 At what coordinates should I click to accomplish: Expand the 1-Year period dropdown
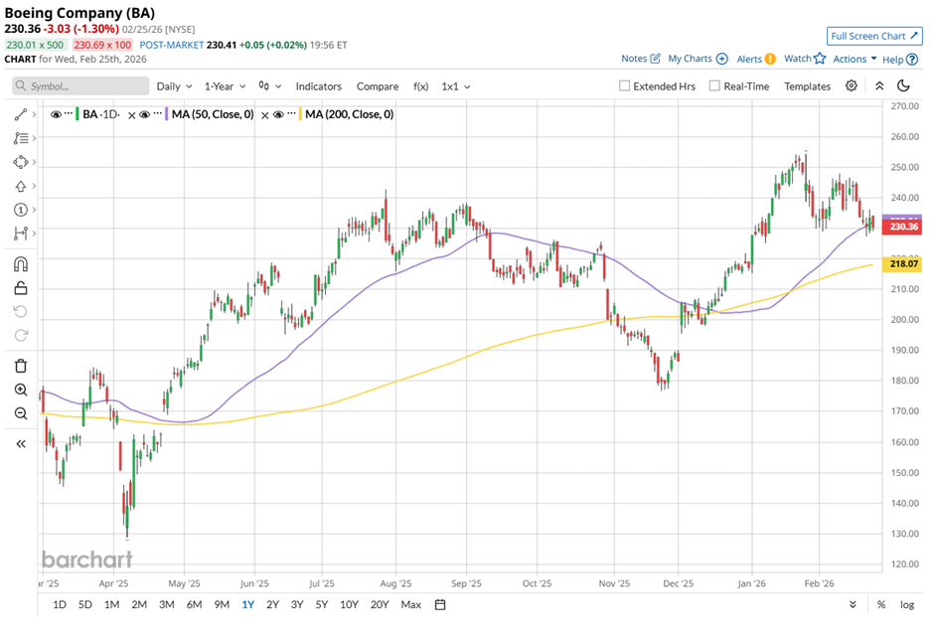226,86
